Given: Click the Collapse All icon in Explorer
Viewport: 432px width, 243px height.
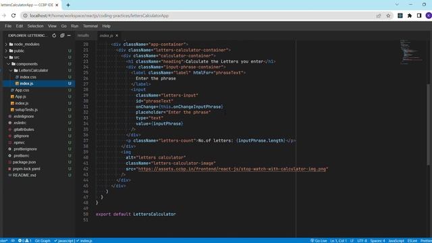Looking at the screenshot, I should (62, 36).
